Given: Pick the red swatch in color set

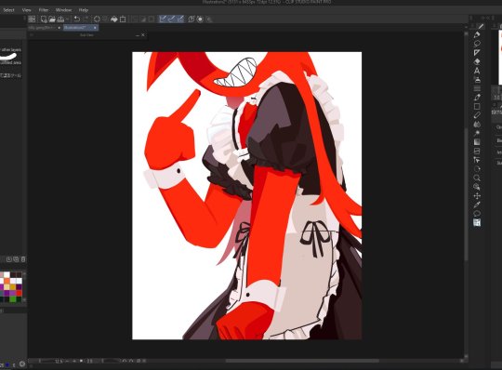Looking at the screenshot, I should (x=20, y=293).
